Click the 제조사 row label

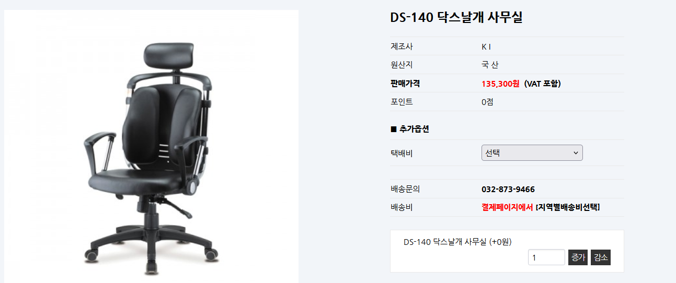pyautogui.click(x=402, y=46)
